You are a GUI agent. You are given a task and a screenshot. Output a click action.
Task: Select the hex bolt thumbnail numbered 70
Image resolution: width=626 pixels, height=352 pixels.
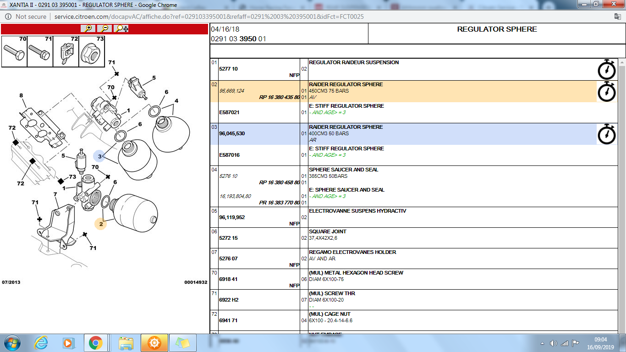[14, 51]
